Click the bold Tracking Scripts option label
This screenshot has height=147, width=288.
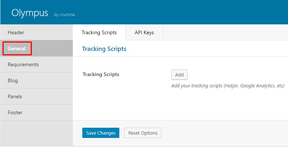(x=101, y=74)
